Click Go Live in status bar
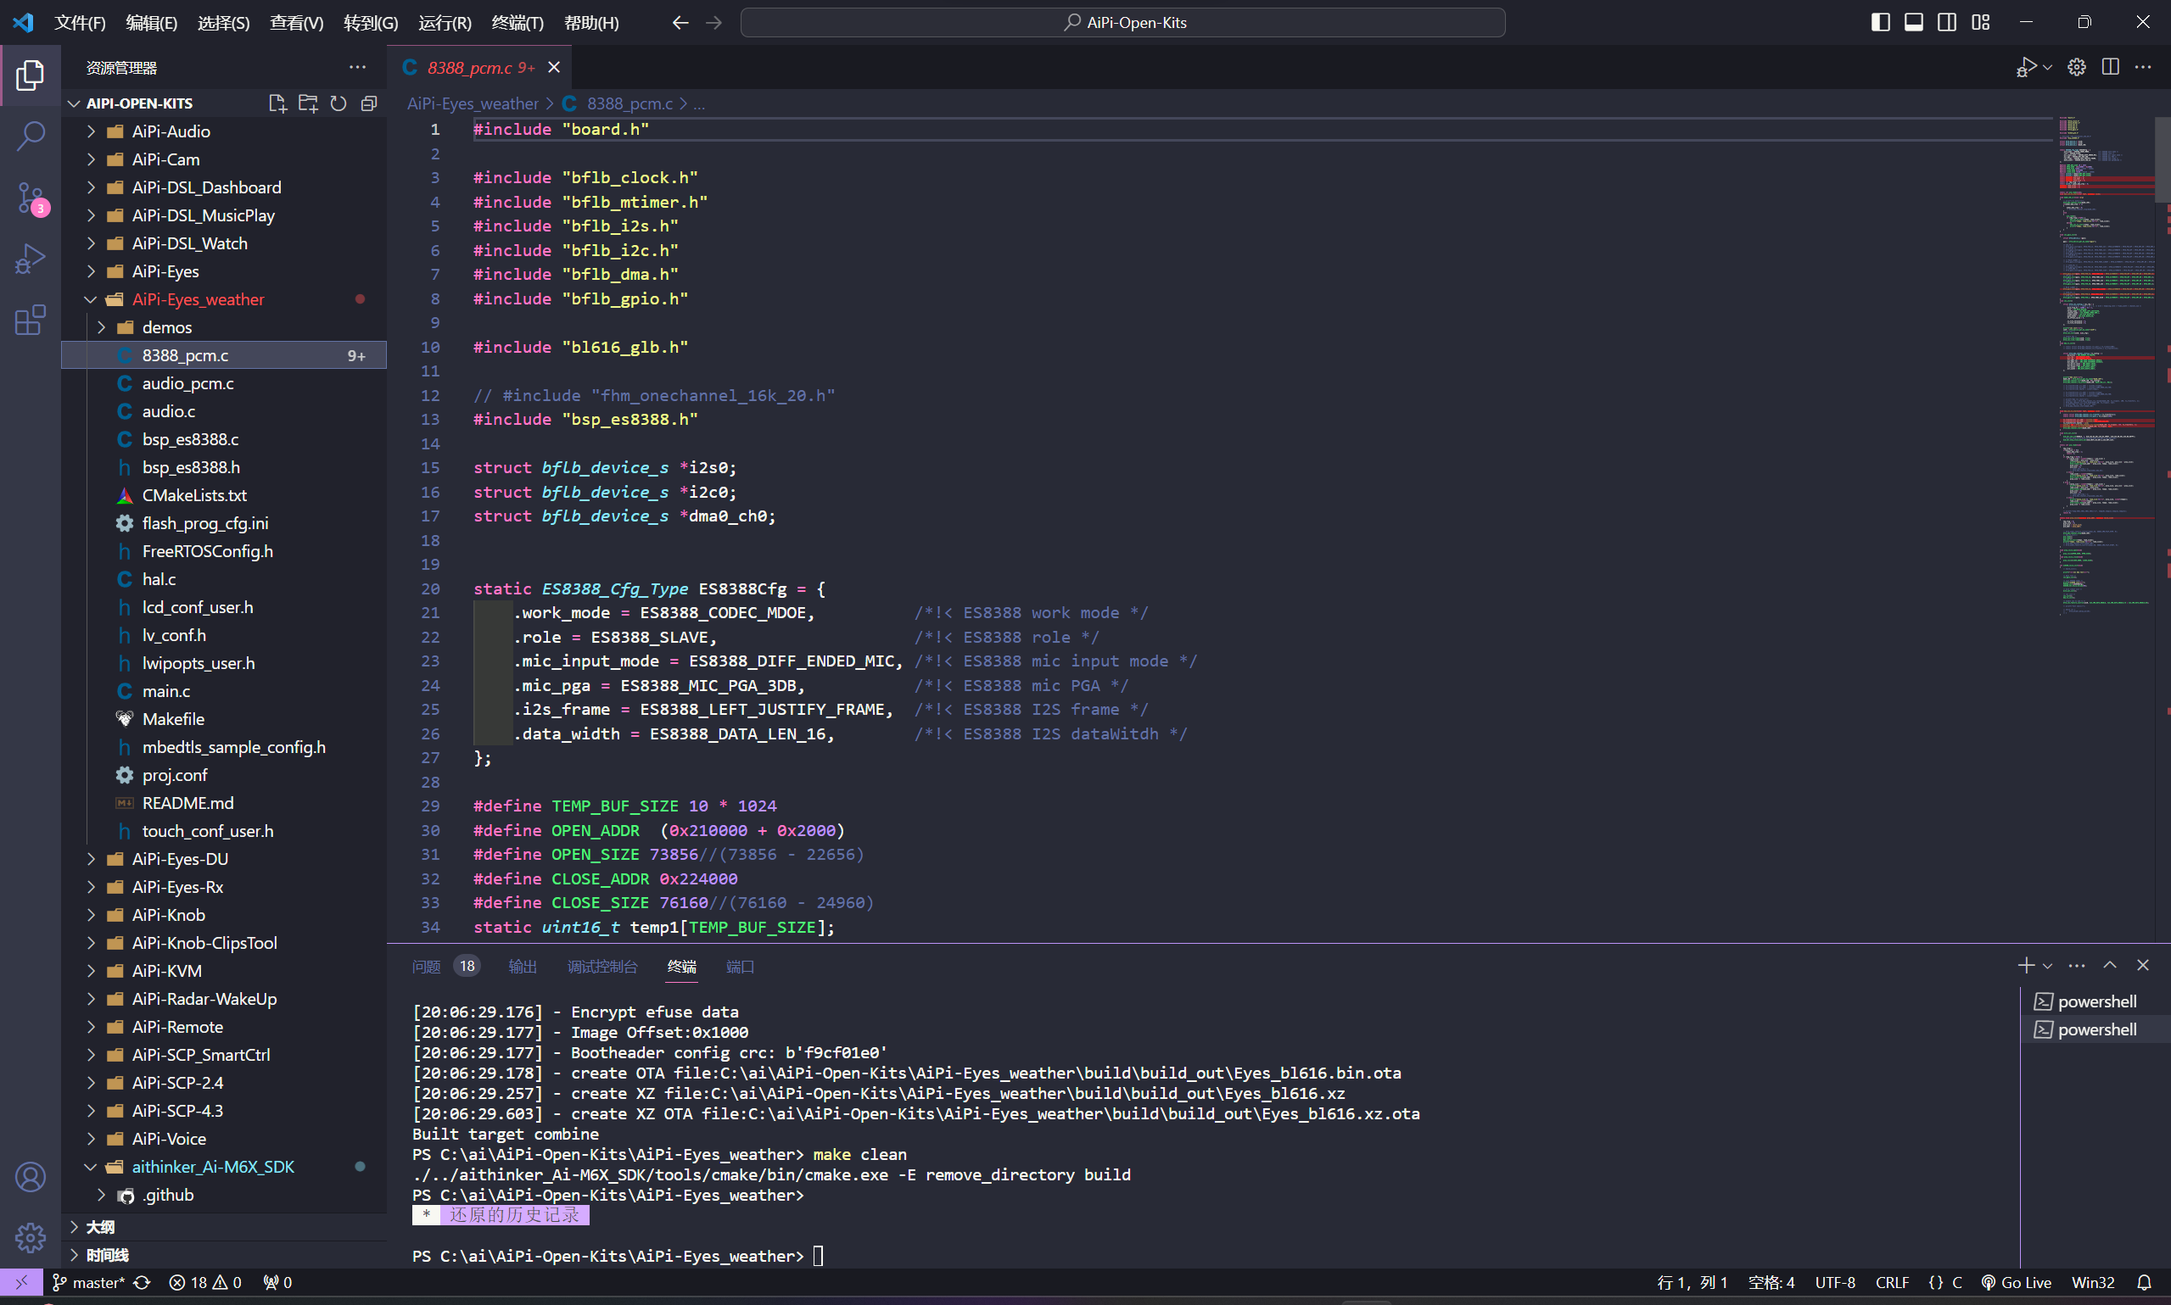2171x1305 pixels. [2017, 1282]
